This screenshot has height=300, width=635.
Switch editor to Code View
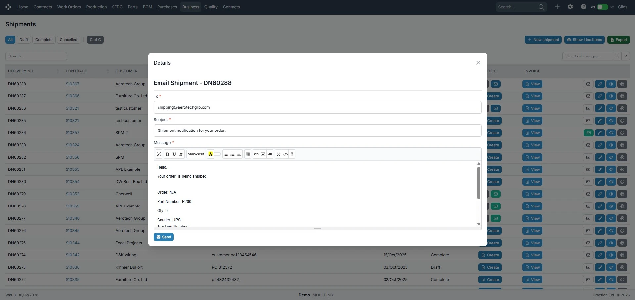point(285,154)
